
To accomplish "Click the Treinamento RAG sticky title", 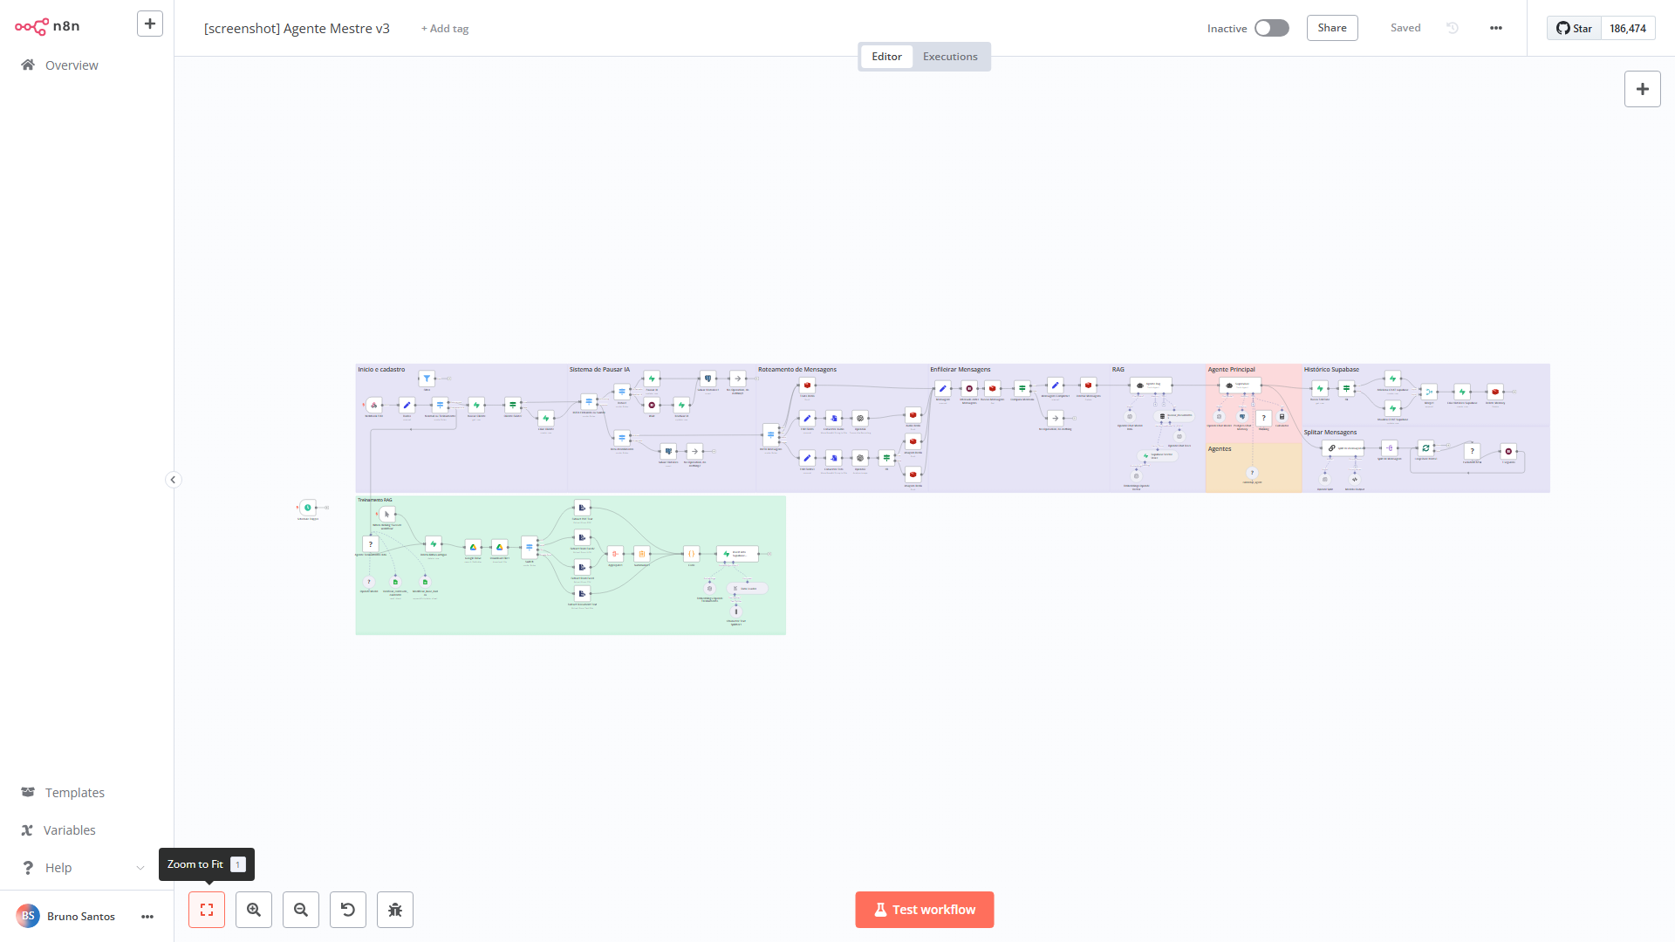I will [x=375, y=501].
